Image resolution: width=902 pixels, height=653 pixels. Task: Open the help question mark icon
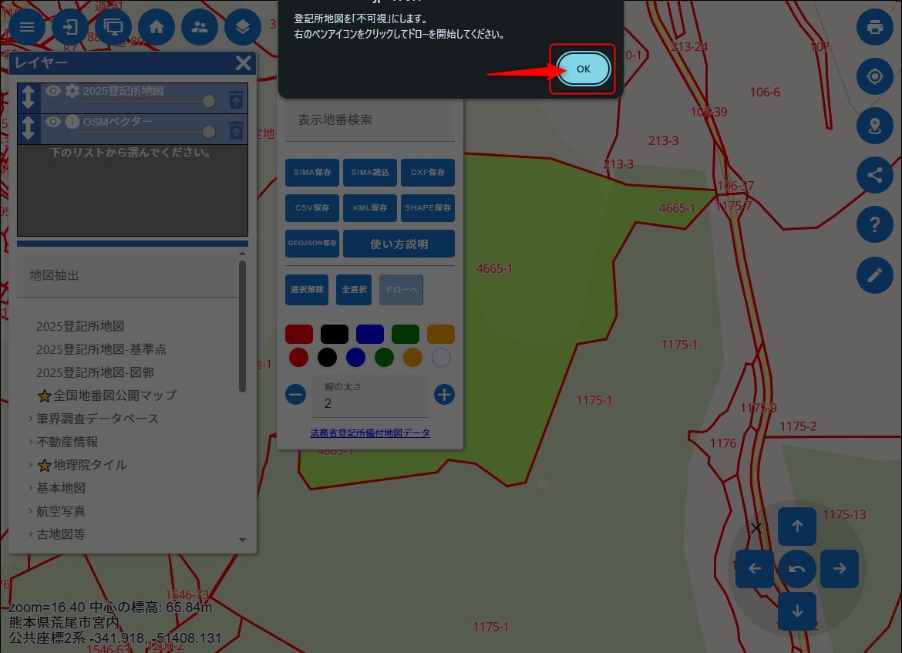click(874, 225)
